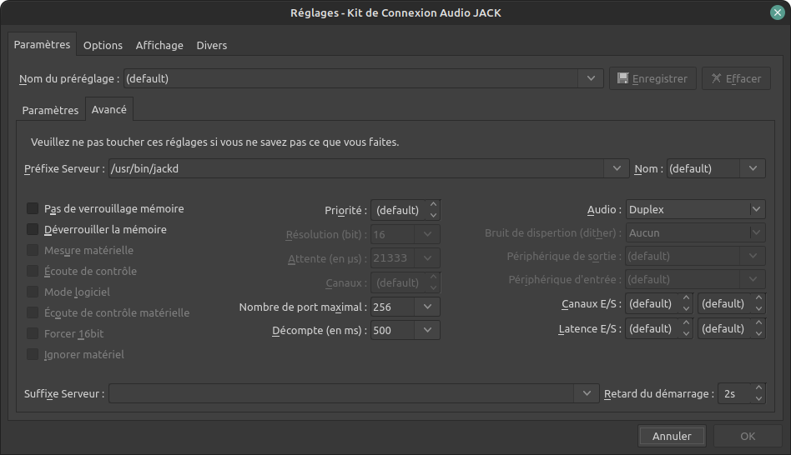Screen dimensions: 791x455
Task: Open the Décompte (en ms) dropdown
Action: click(x=428, y=330)
